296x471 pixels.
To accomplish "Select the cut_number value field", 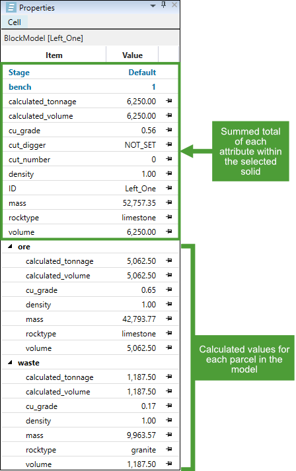I will (x=132, y=159).
